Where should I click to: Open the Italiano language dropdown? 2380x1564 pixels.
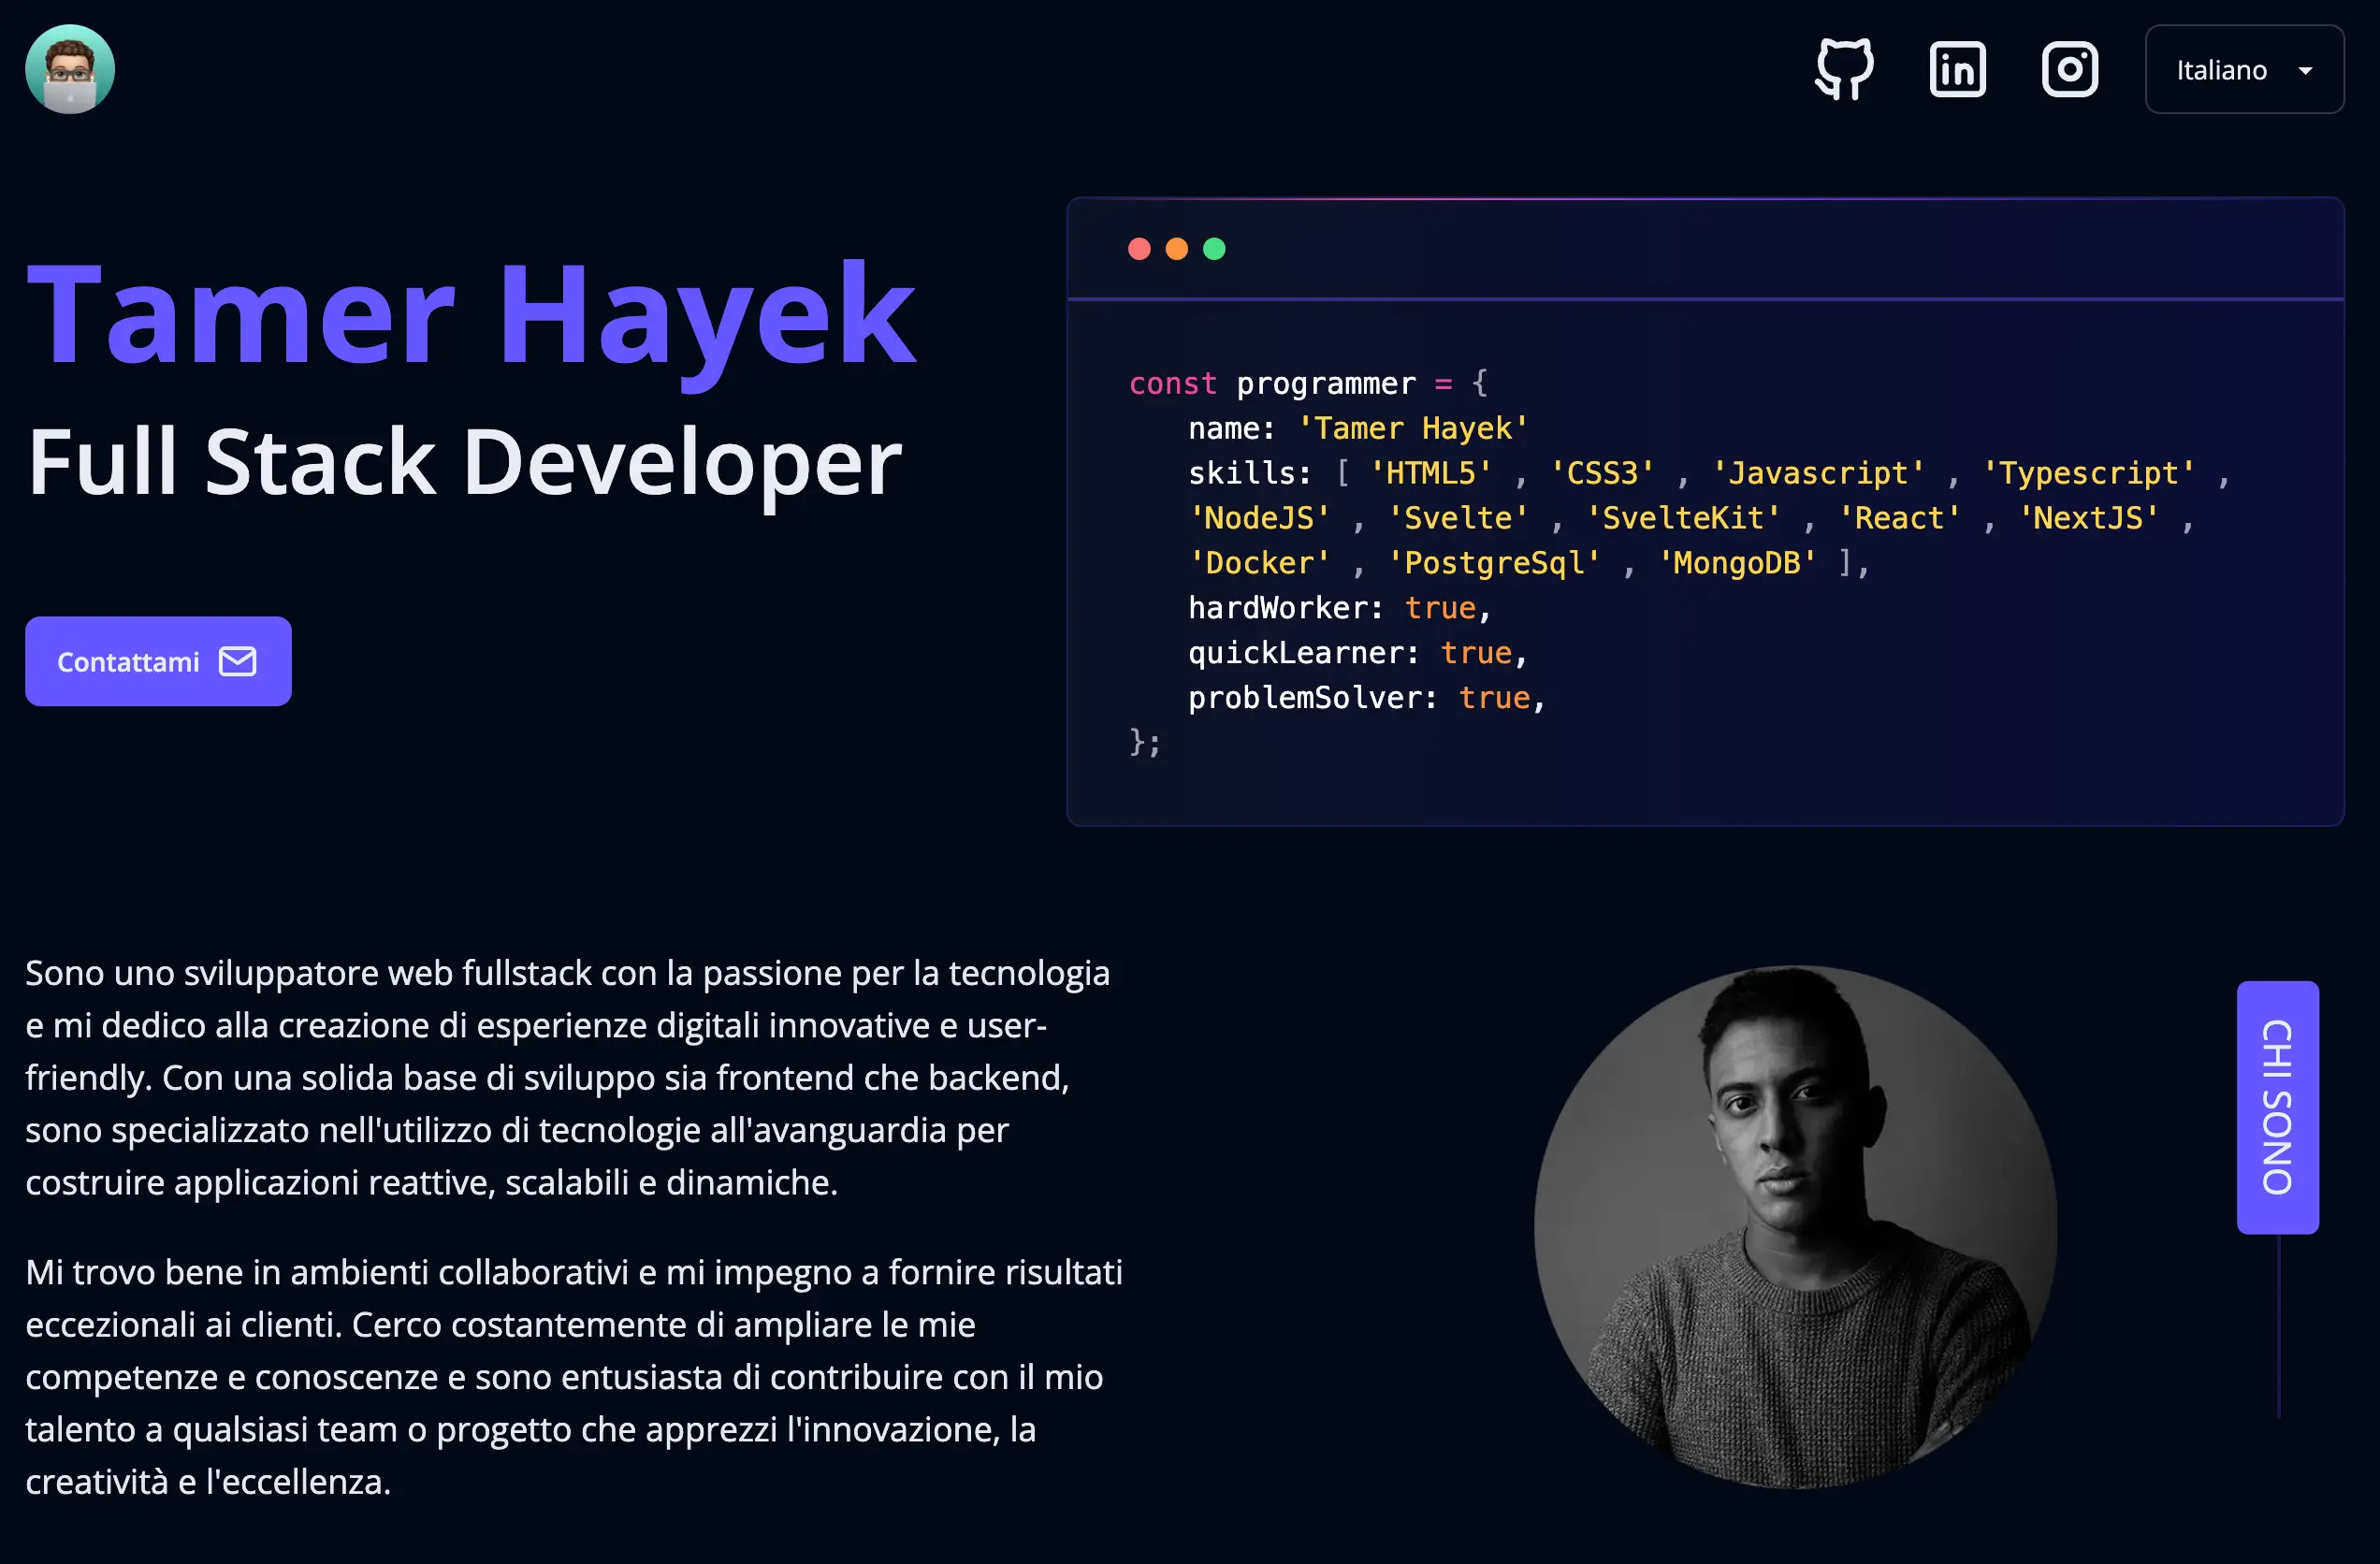2244,69
